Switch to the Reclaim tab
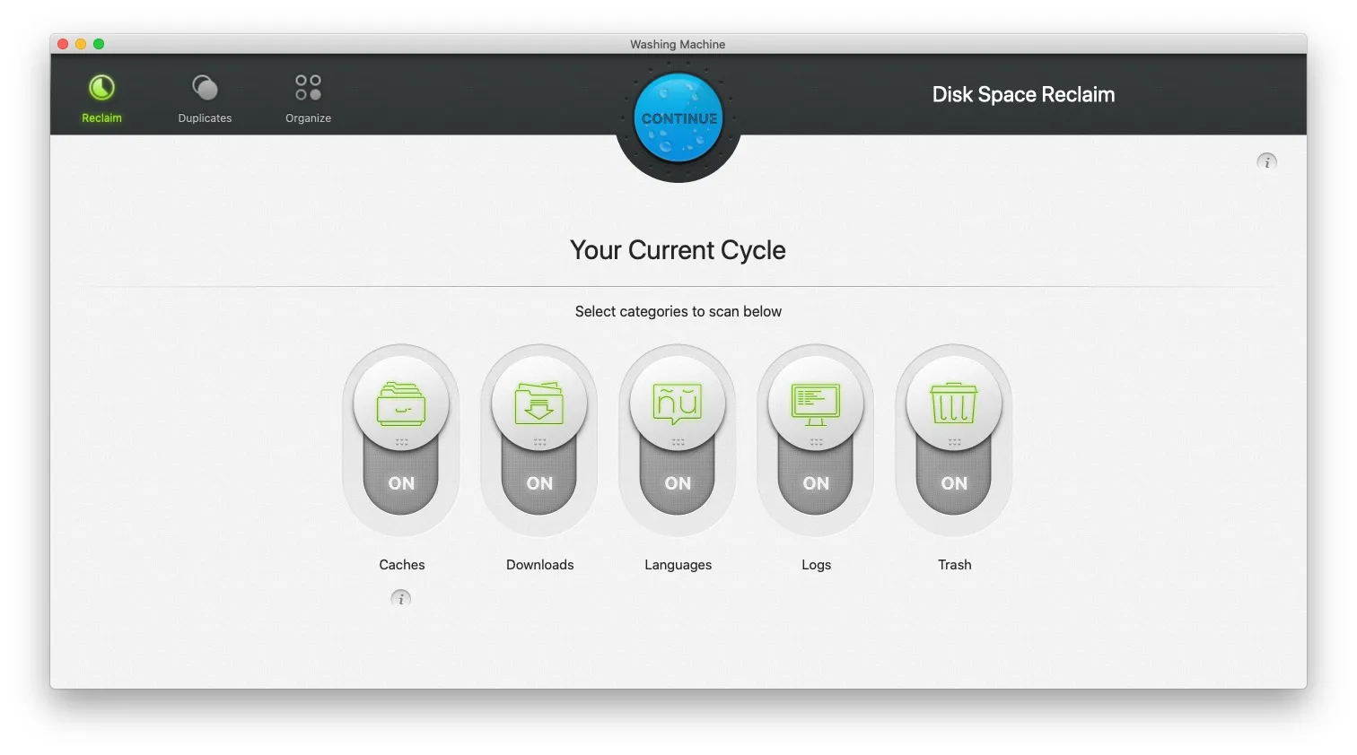Viewport: 1357px width, 755px height. point(101,98)
